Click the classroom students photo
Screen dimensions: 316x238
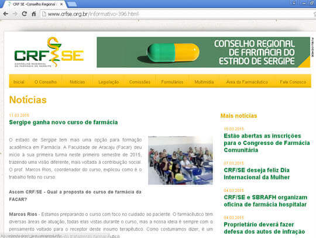click(x=181, y=160)
